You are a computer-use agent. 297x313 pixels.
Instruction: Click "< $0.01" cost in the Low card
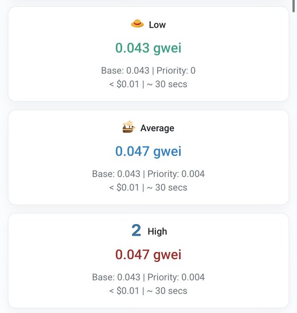[124, 84]
